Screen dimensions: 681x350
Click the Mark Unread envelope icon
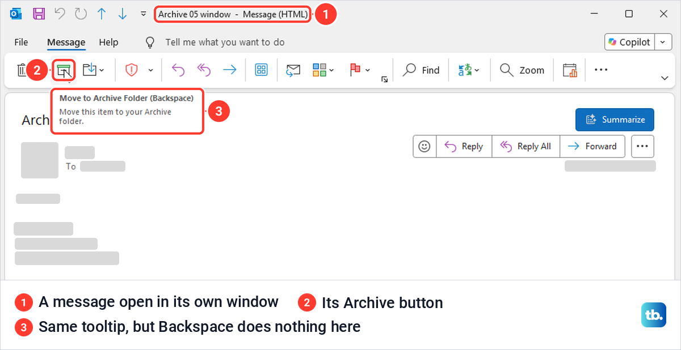pos(293,70)
